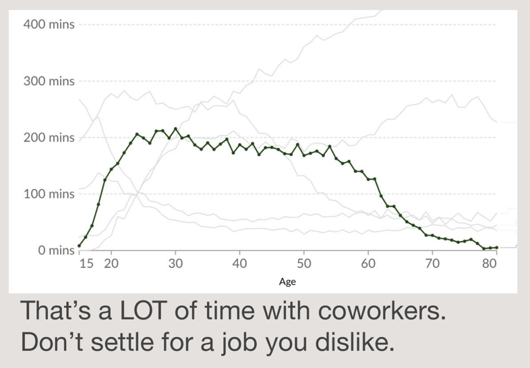Click the first green data point at age 15
The image size is (530, 368).
coord(79,246)
